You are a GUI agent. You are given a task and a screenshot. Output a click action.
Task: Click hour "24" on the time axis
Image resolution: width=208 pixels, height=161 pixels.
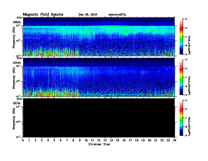[x=174, y=140]
